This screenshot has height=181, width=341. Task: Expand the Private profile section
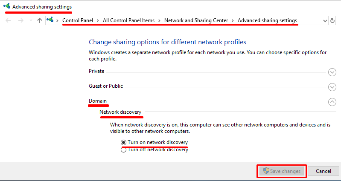coord(332,72)
